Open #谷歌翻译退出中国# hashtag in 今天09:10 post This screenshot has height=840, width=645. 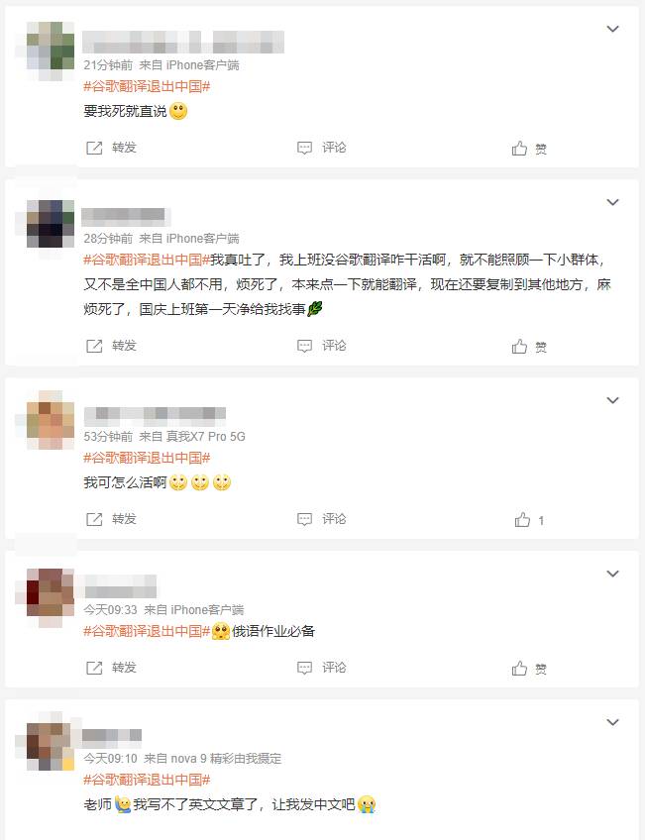(147, 780)
